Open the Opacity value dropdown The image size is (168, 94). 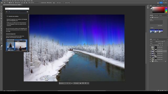point(162,43)
